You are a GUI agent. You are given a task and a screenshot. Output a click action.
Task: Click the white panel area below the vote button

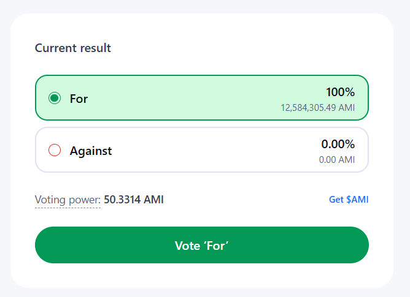click(203, 276)
